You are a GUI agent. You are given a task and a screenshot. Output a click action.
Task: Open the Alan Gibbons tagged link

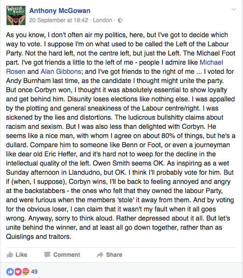(61, 71)
